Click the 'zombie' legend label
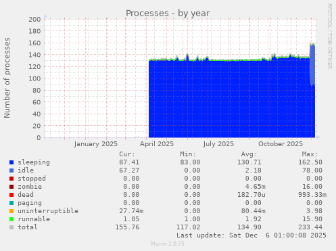 [30, 187]
